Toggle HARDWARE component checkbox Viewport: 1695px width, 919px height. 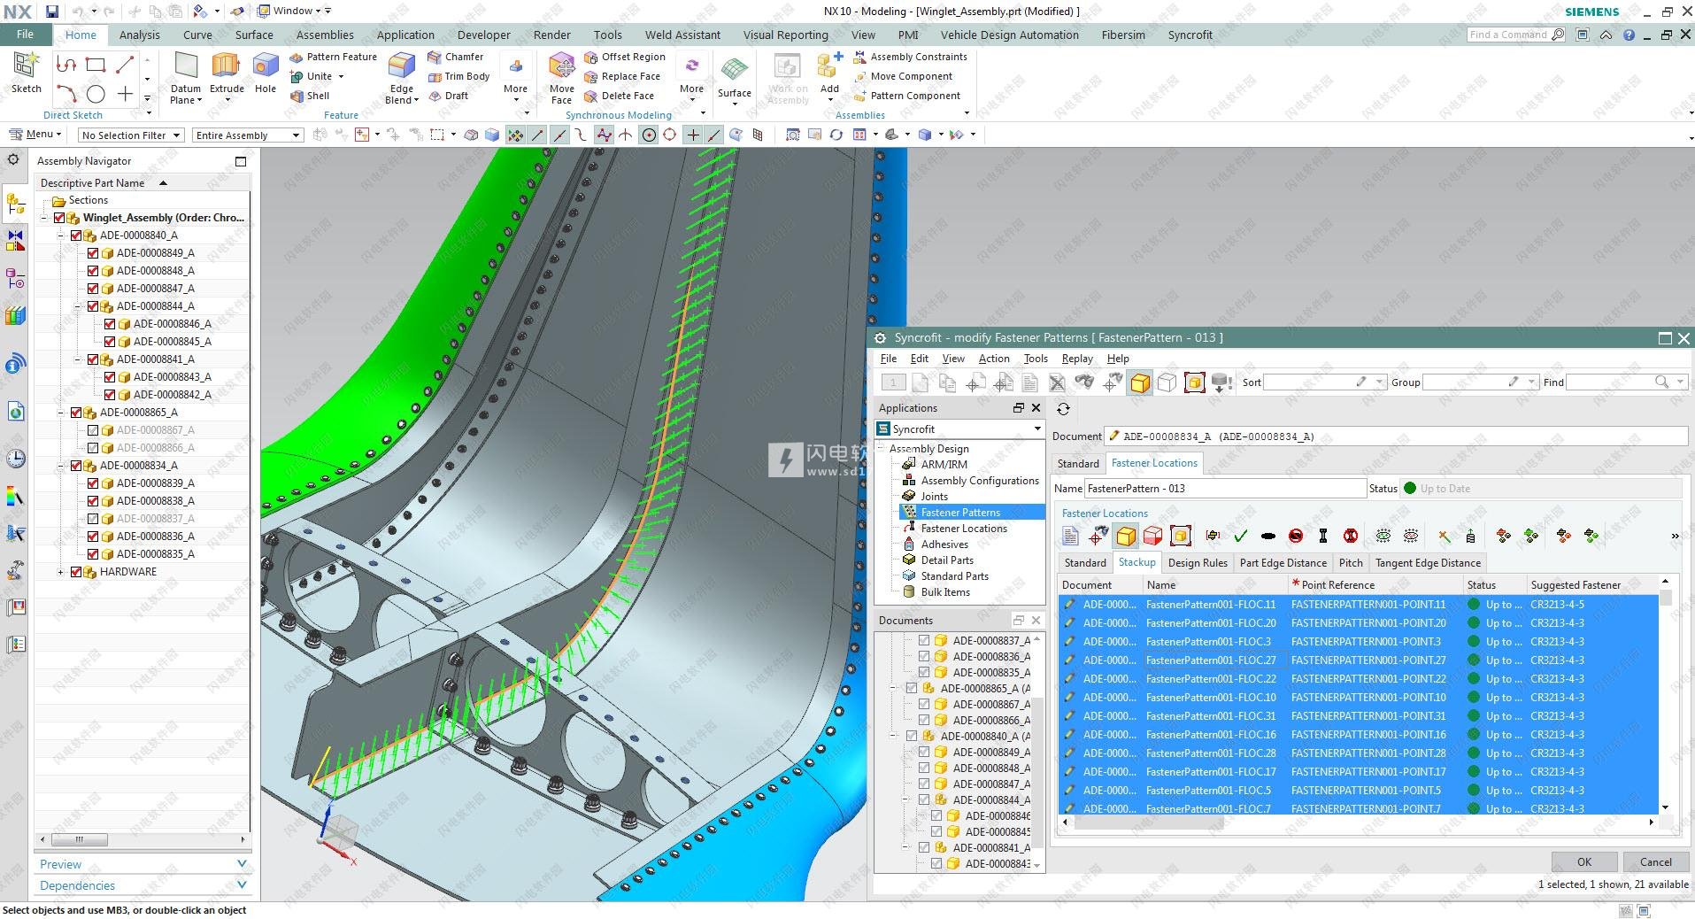[76, 572]
